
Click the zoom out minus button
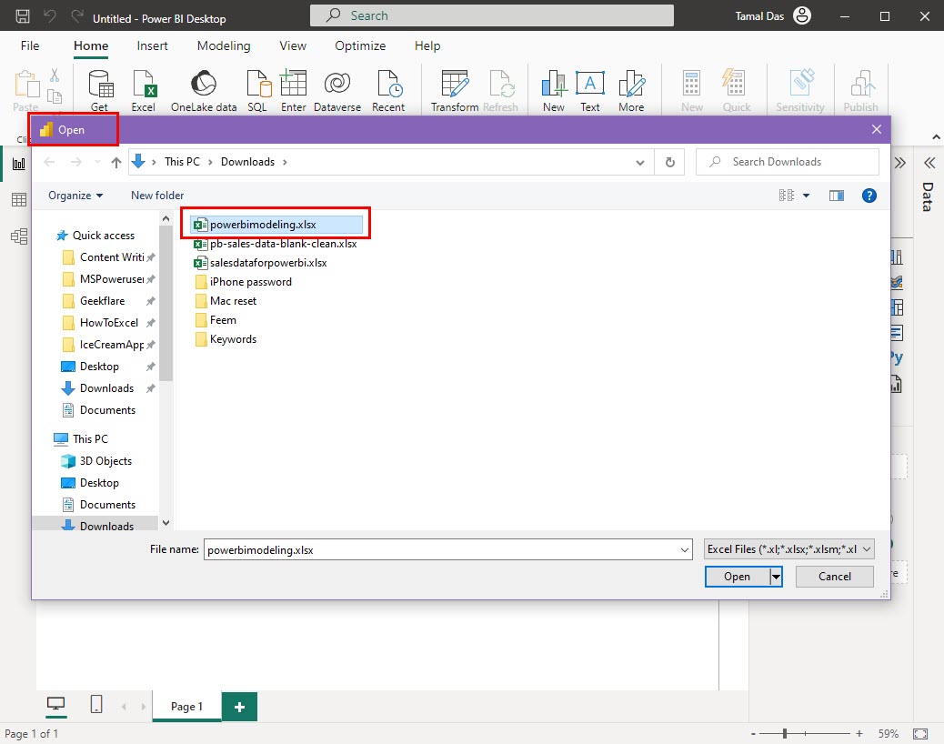(x=752, y=734)
